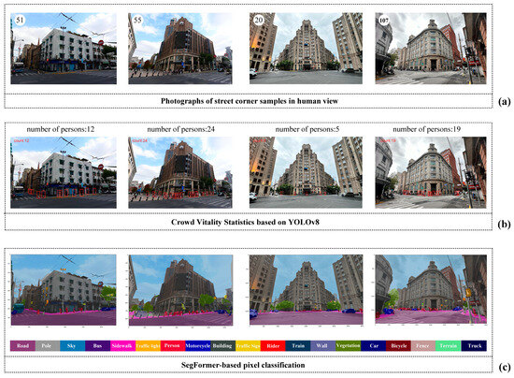Select the Sky legend color swatch
The image size is (514, 378).
tap(73, 346)
